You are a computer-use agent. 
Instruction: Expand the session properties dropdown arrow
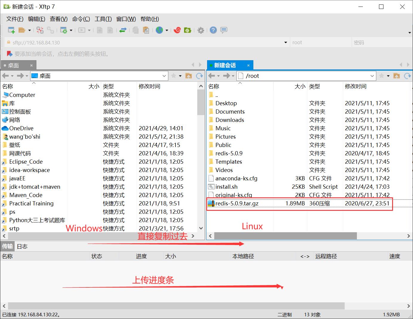click(71, 30)
